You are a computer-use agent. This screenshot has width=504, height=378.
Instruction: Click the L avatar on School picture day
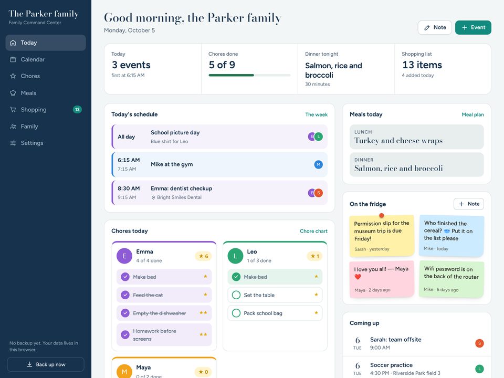tap(318, 136)
